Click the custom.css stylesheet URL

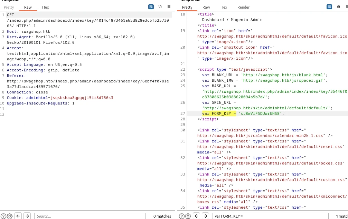click(271, 180)
